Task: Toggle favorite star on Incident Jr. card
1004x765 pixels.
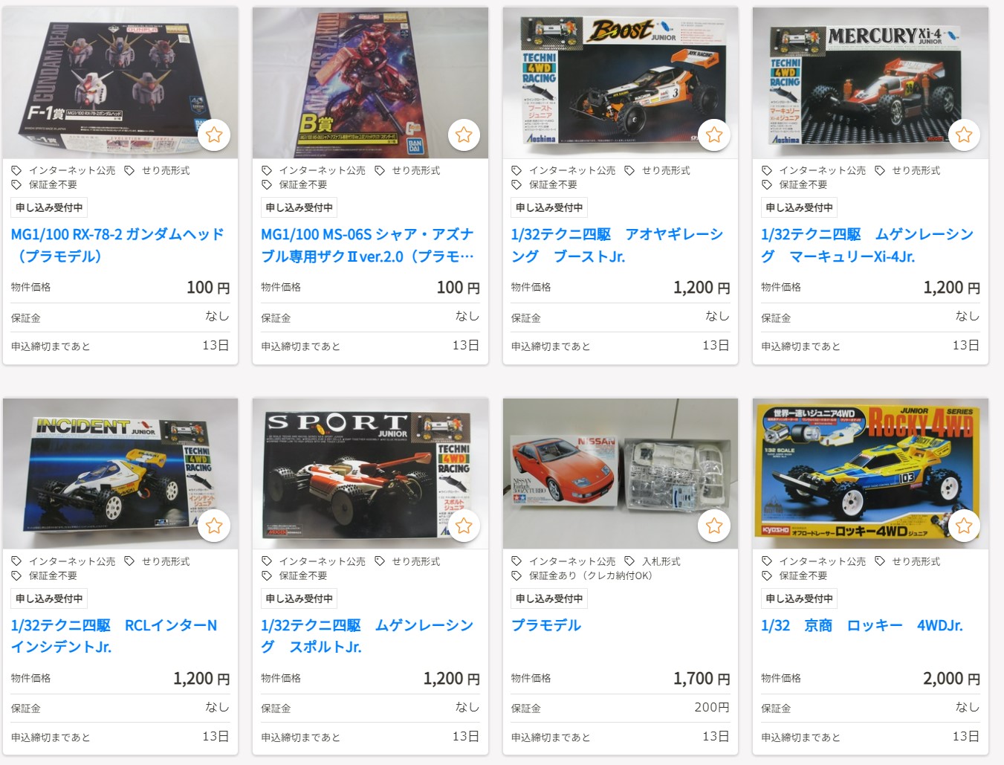Action: coord(214,526)
